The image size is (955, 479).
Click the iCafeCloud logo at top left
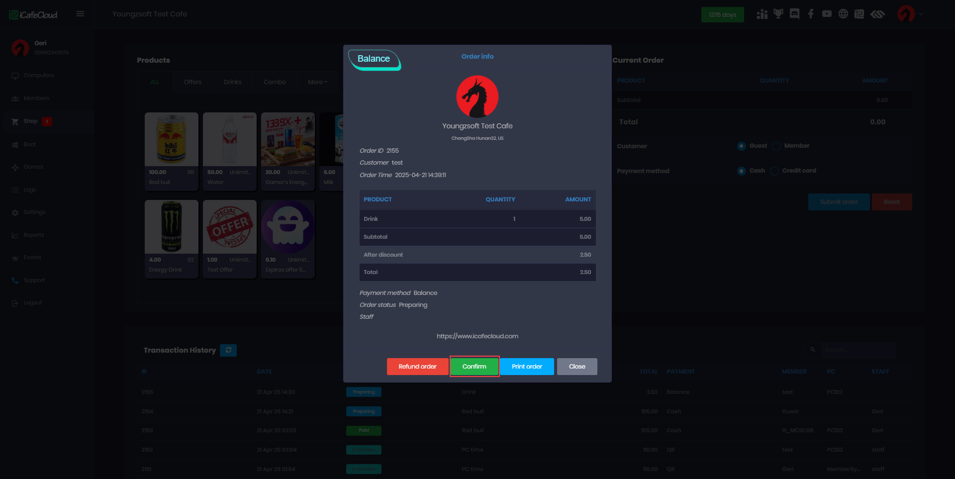coord(33,15)
